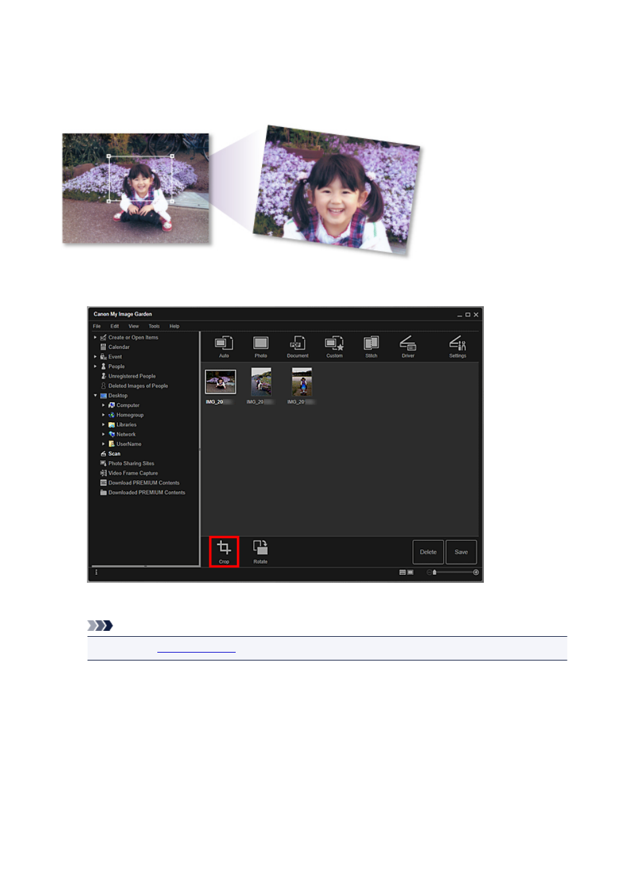Select Desktop folder label in tree

coord(118,396)
